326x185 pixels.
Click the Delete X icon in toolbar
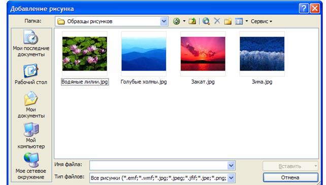click(x=217, y=21)
